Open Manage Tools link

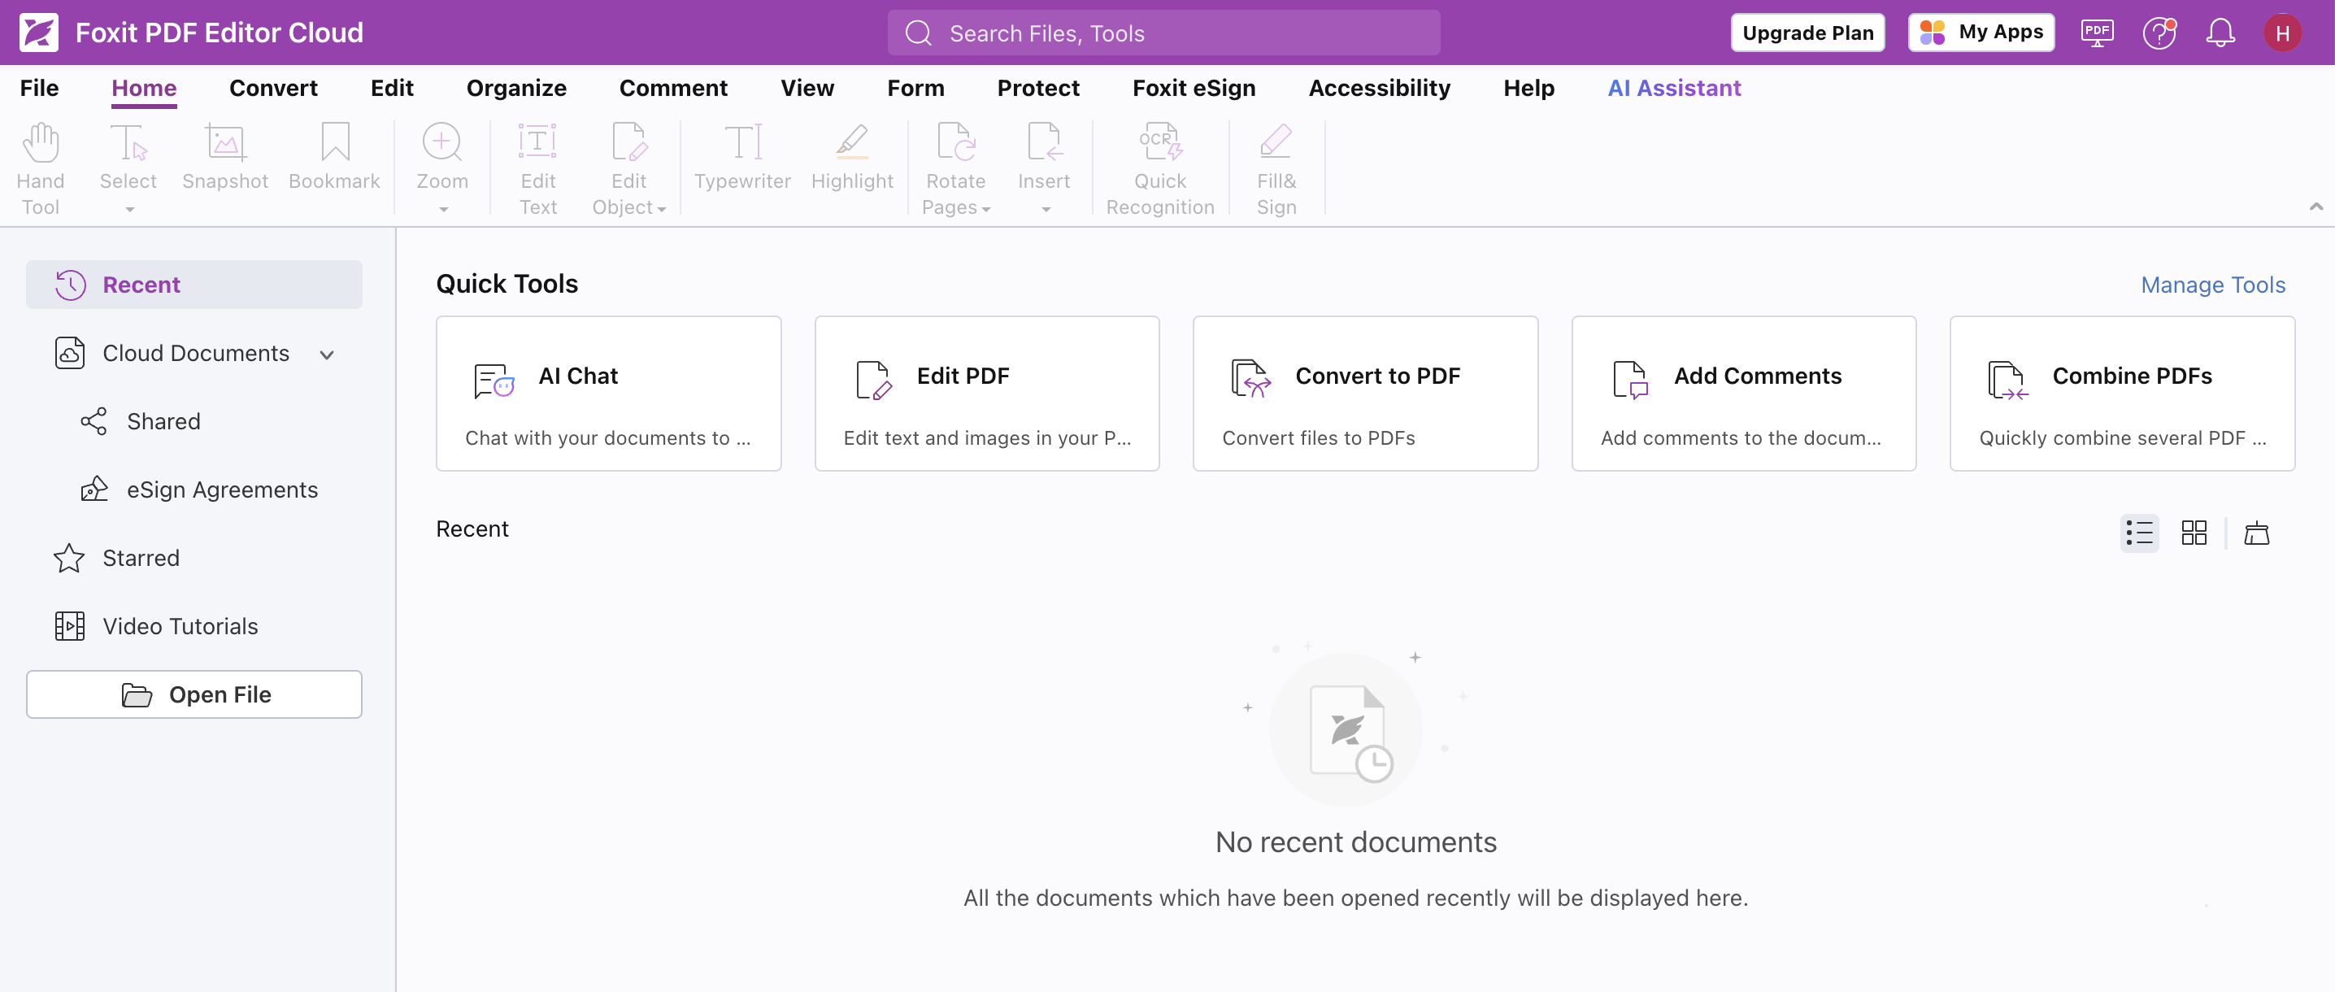coord(2211,285)
